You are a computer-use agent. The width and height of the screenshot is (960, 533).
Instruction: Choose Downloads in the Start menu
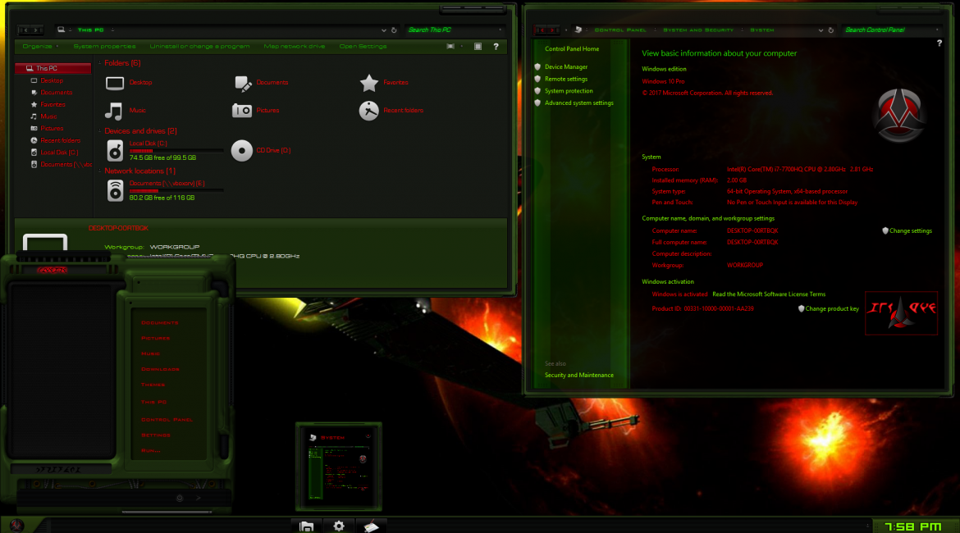pos(160,369)
